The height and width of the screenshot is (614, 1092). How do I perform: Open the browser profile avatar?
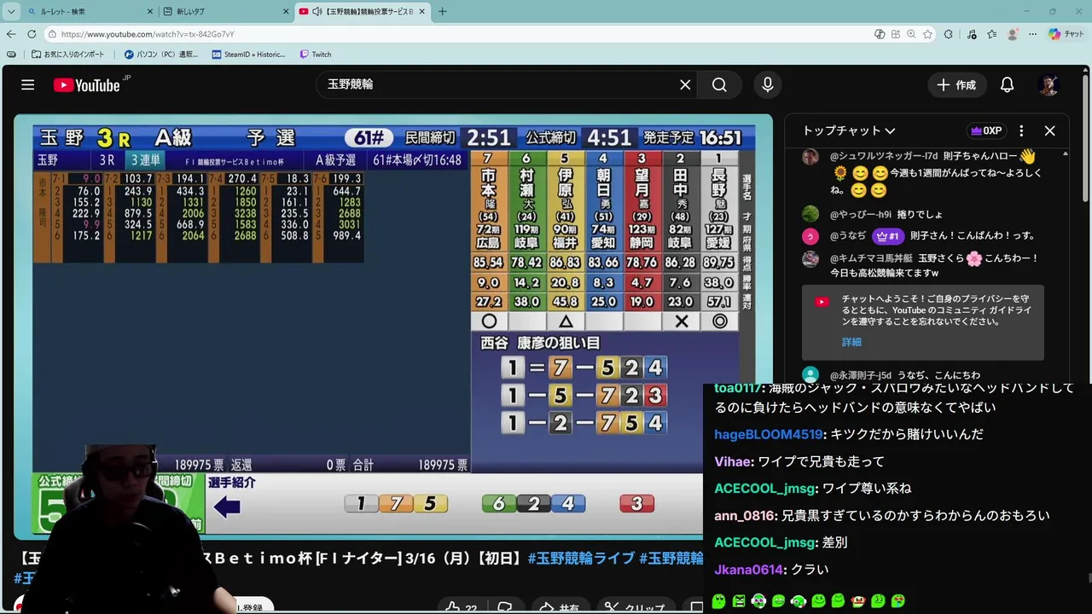pyautogui.click(x=1013, y=34)
